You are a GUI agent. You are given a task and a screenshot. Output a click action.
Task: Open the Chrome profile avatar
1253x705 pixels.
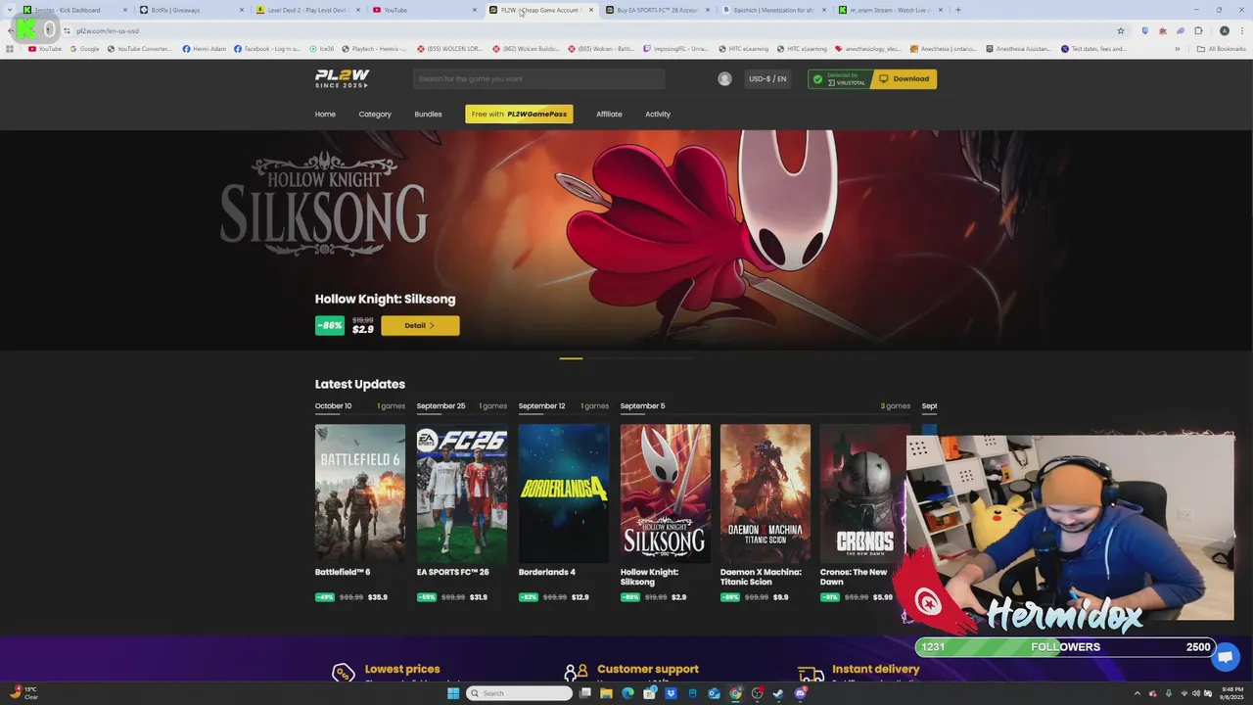point(1224,30)
